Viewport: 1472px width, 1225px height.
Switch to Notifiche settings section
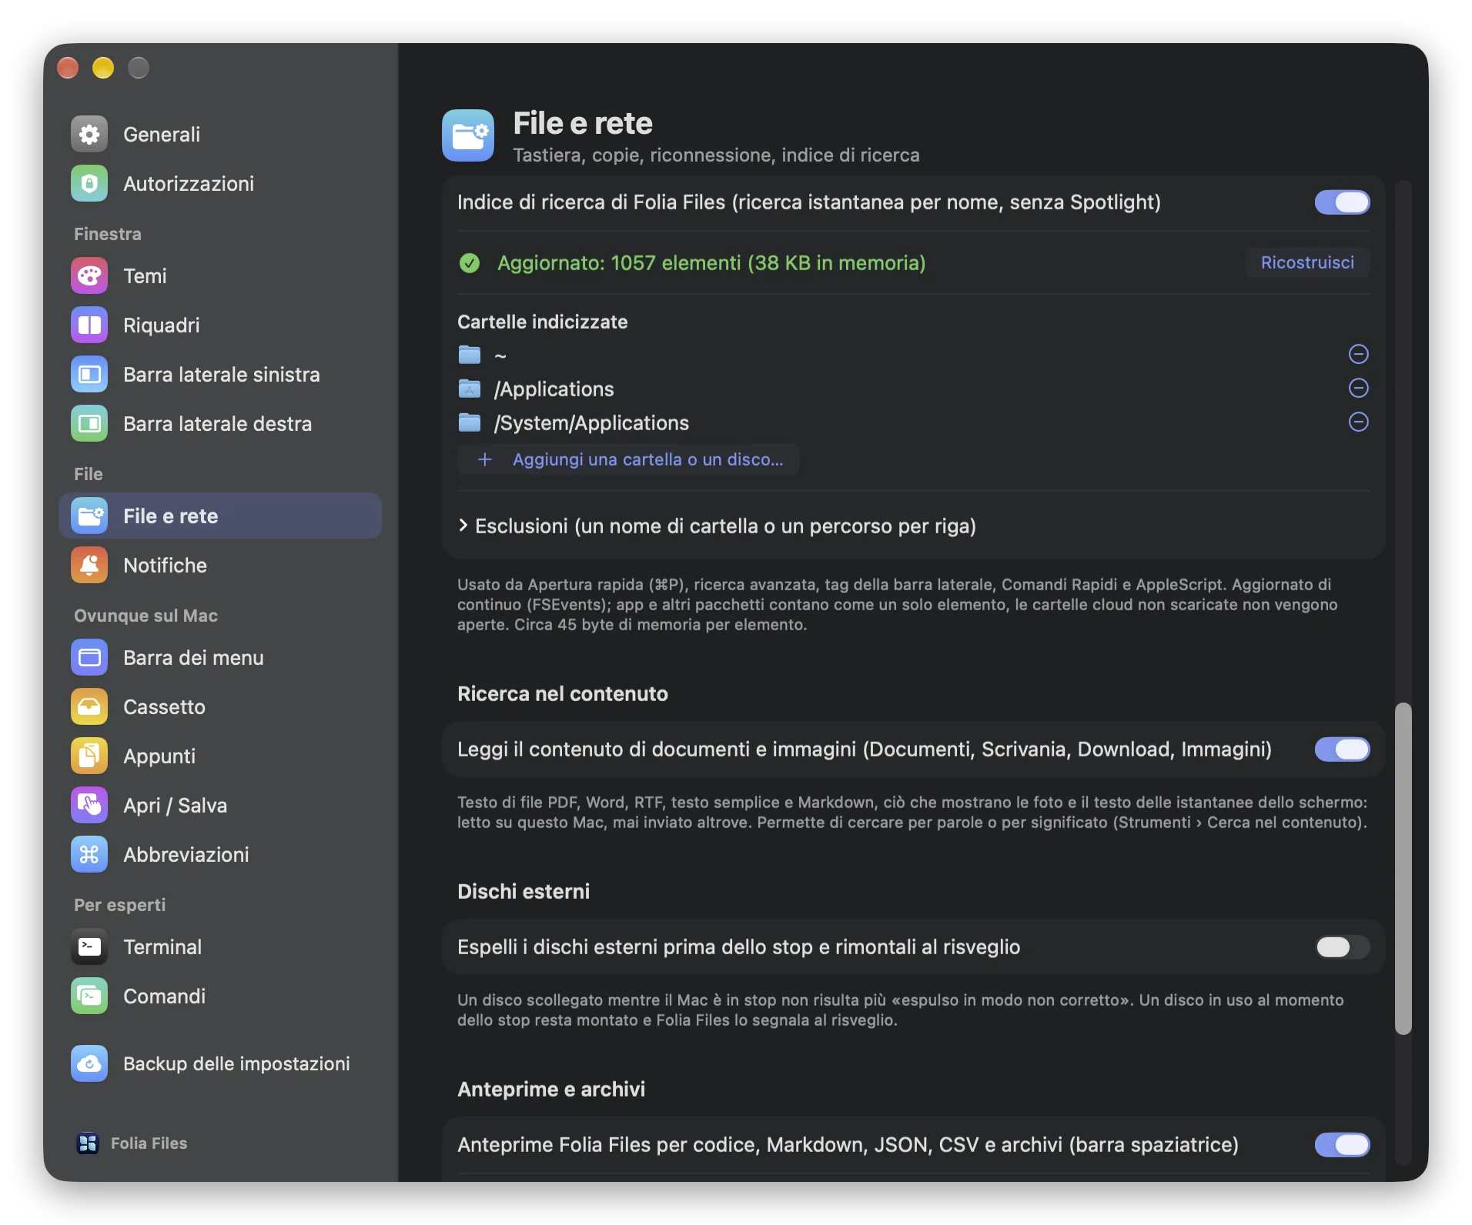(x=220, y=566)
